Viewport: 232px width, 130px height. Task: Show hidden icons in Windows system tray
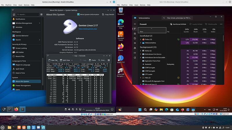205,110
